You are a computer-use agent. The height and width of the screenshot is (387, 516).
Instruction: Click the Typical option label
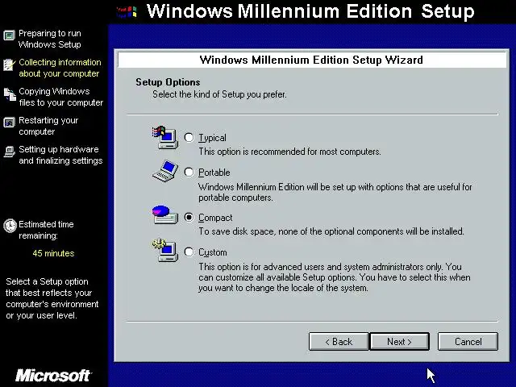[x=212, y=138]
